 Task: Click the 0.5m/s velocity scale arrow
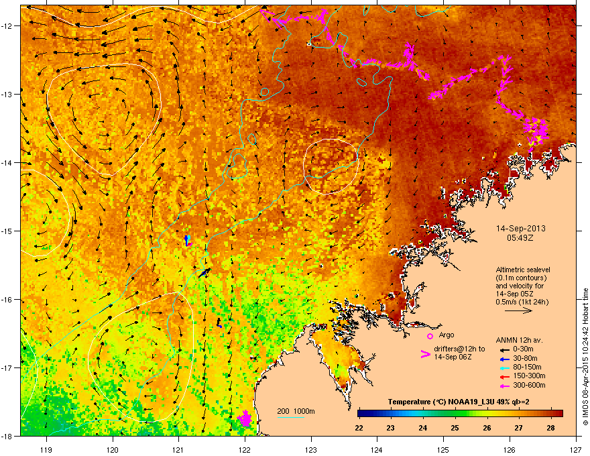point(518,310)
